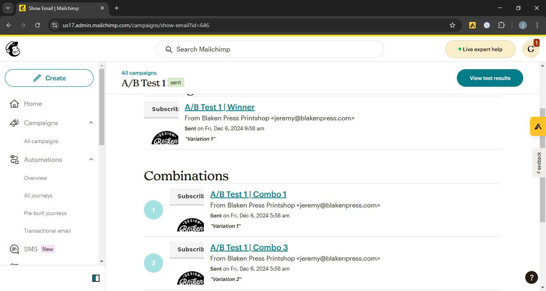Image resolution: width=546 pixels, height=291 pixels.
Task: Open the All campaigns breadcrumb link
Action: [x=139, y=73]
